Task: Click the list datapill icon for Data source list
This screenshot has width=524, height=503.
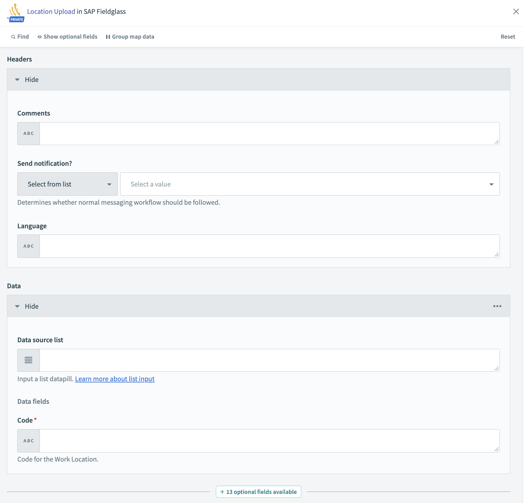Action: (28, 360)
